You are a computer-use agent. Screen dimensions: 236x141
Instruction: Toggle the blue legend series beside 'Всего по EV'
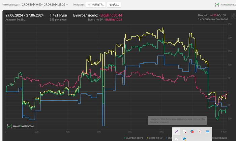169,138
